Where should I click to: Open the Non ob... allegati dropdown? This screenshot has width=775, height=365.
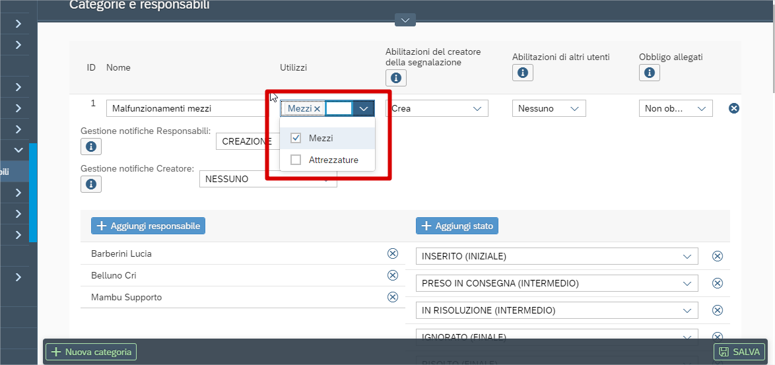[676, 108]
